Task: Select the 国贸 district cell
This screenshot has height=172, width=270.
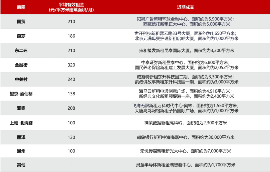Action: point(21,22)
